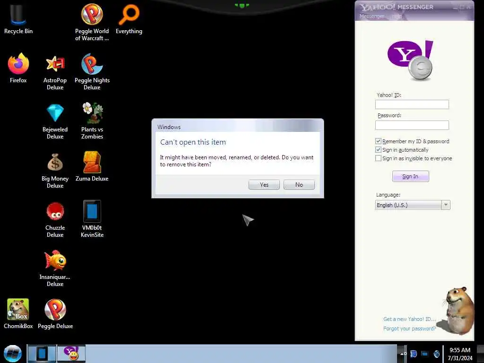Select Big Money Deluxe icon
This screenshot has width=484, height=363.
pos(55,170)
